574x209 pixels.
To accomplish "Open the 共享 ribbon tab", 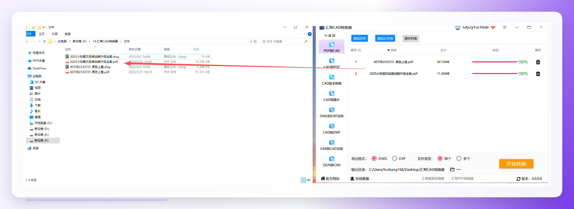I will [55, 34].
